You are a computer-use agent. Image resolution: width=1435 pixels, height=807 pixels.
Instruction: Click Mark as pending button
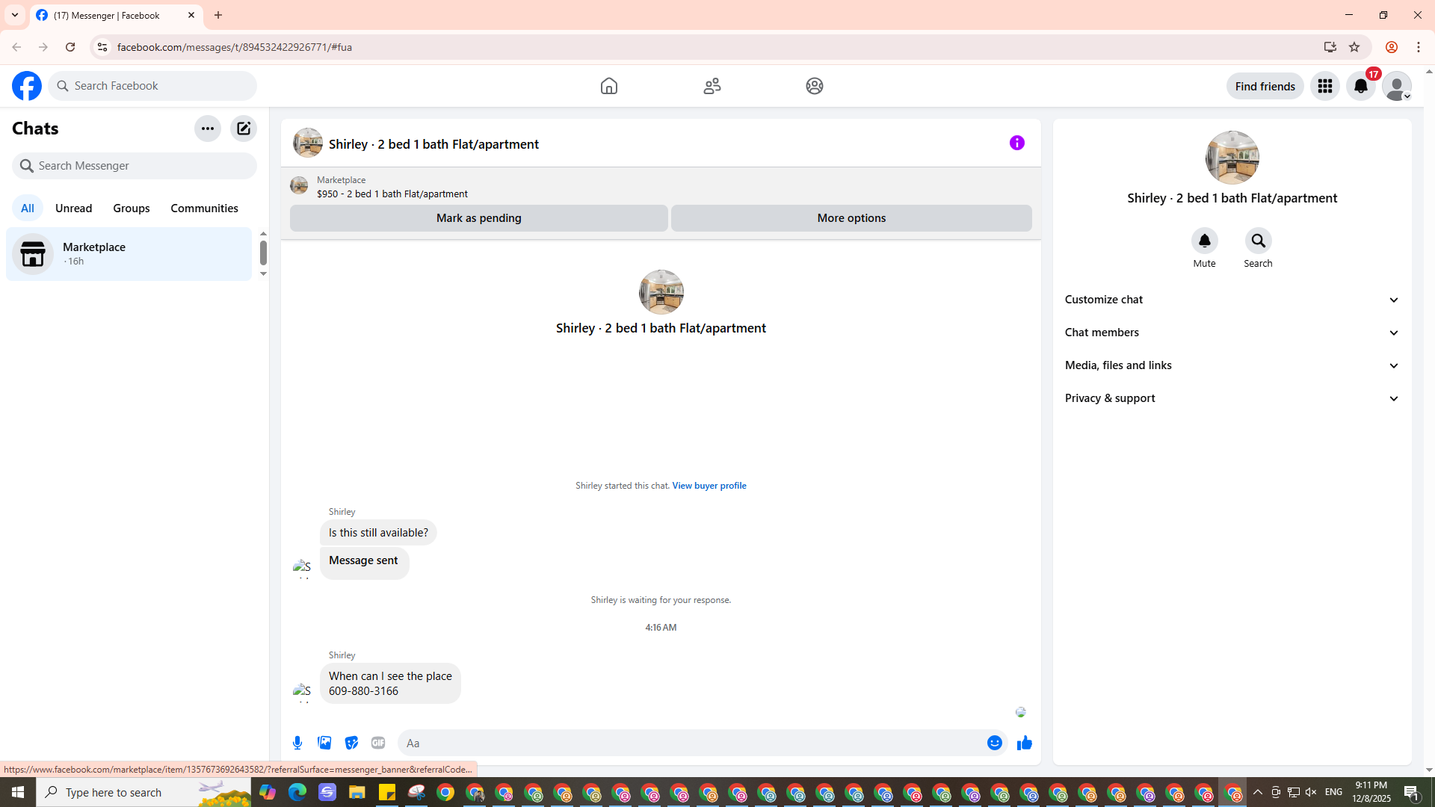tap(479, 218)
